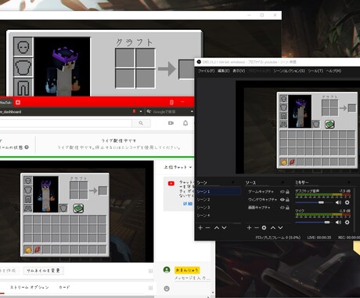Click the YouTube search magnifier button
The width and height of the screenshot is (360, 298).
click(141, 123)
